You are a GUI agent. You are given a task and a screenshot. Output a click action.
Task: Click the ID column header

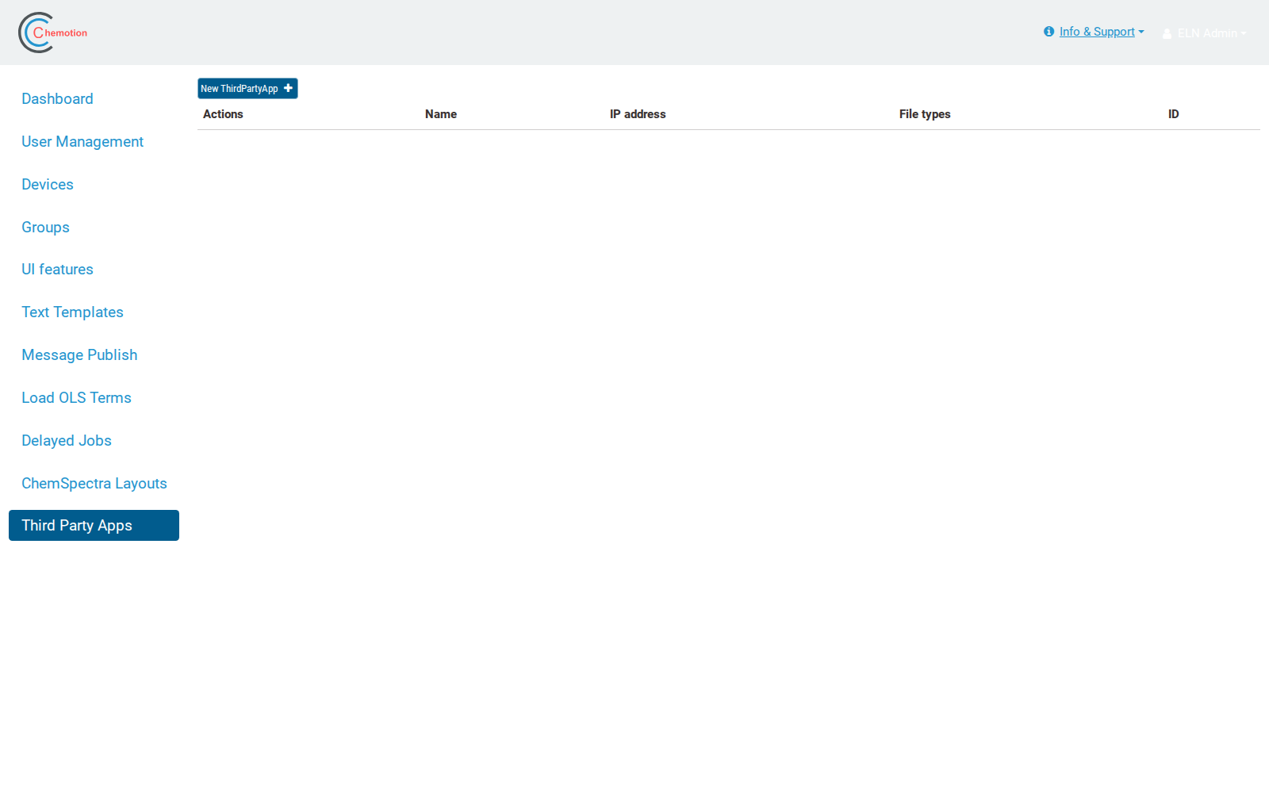click(1173, 114)
